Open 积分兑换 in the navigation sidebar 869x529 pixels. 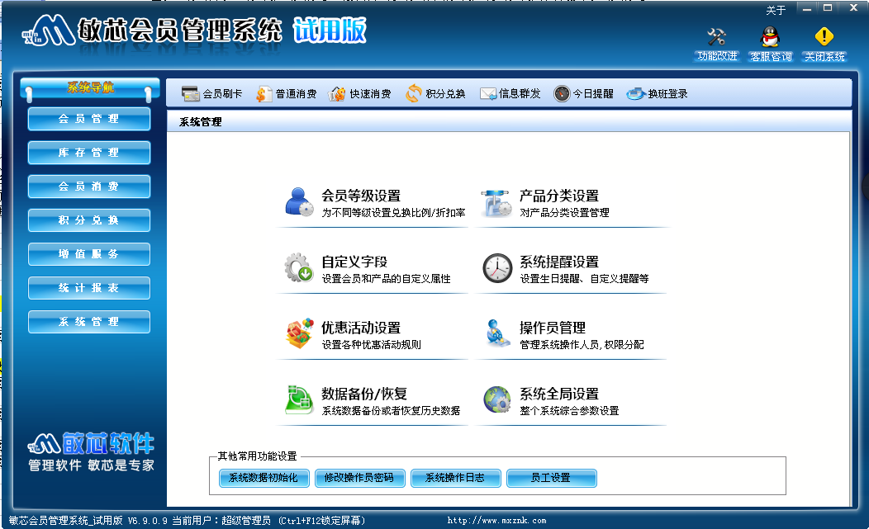tap(89, 220)
